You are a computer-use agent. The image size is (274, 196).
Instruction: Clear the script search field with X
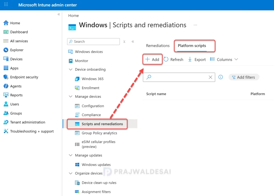210,77
